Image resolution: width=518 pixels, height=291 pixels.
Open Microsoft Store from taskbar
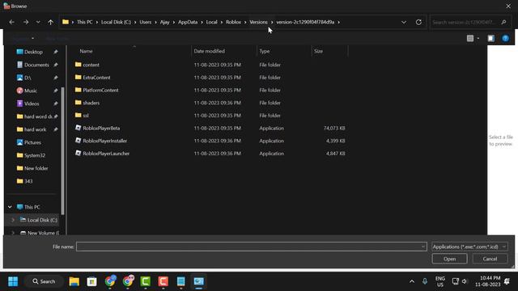point(91,281)
